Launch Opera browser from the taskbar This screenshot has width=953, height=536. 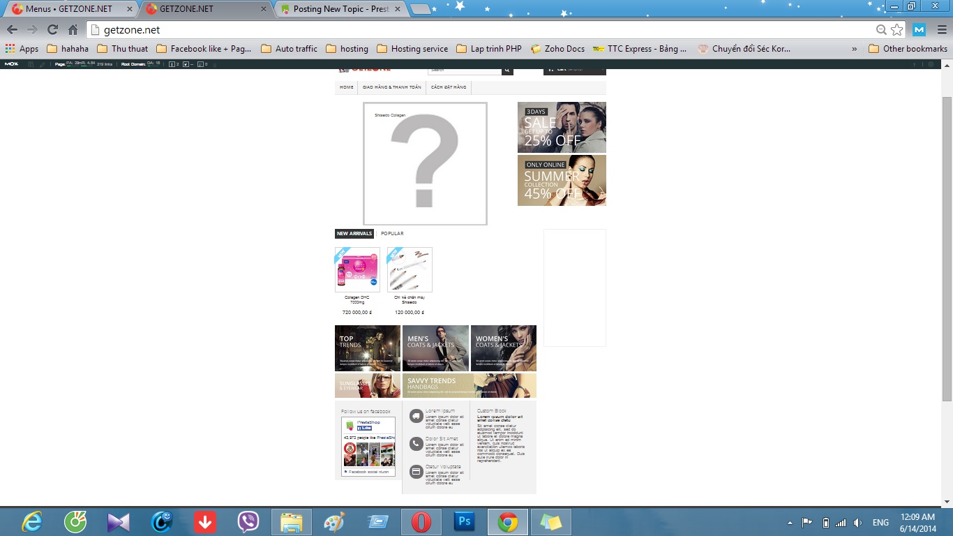421,522
